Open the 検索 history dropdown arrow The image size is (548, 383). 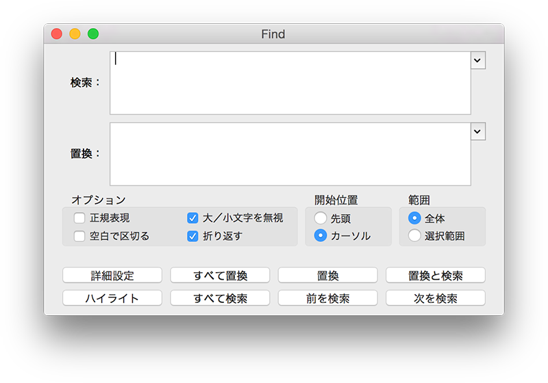point(477,60)
